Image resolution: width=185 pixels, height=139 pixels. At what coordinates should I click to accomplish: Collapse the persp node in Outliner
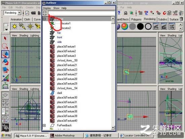pos(44,19)
